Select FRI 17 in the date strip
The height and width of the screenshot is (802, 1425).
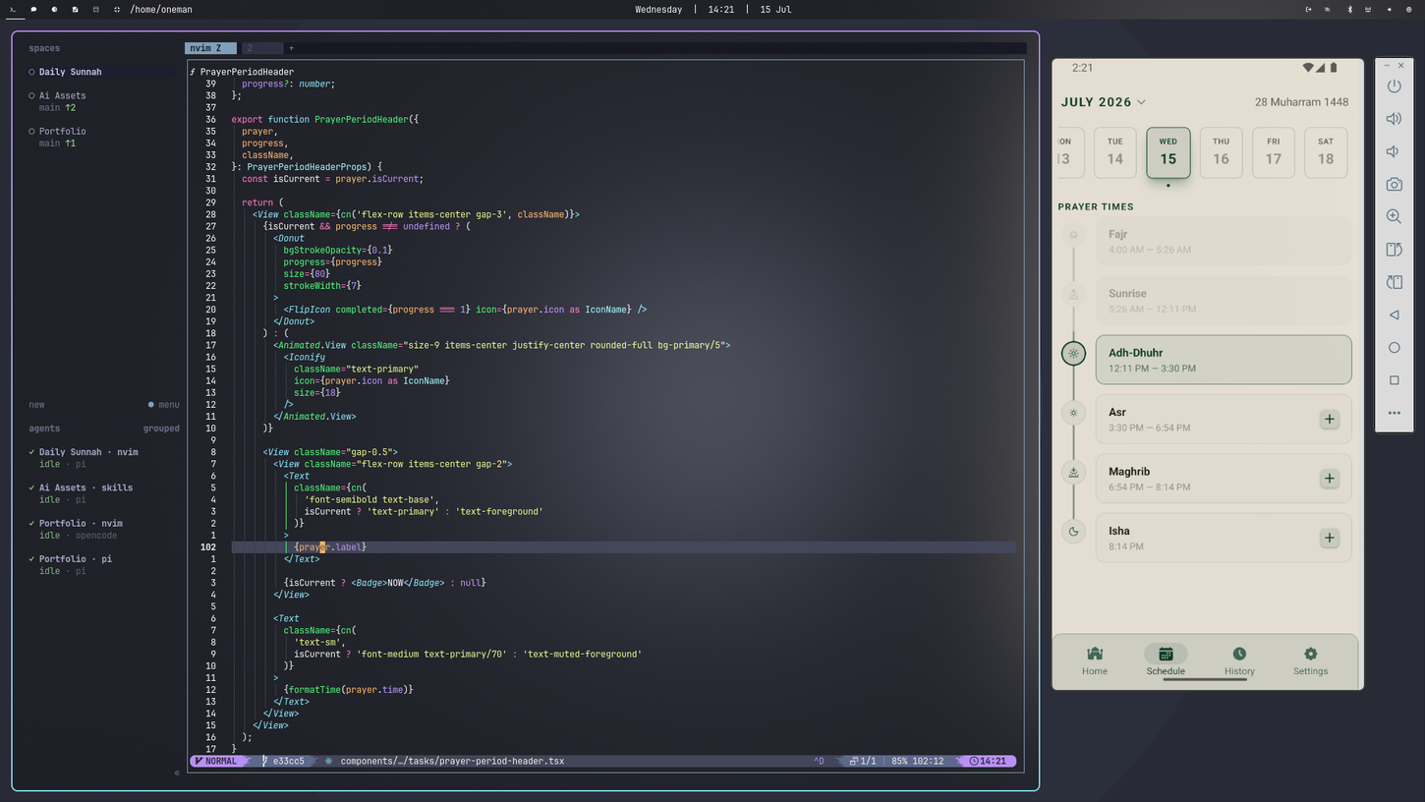coord(1274,152)
